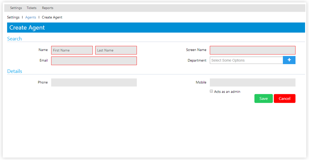Open the Settings menu in top bar
Screen dimensions: 309x160
pyautogui.click(x=16, y=8)
